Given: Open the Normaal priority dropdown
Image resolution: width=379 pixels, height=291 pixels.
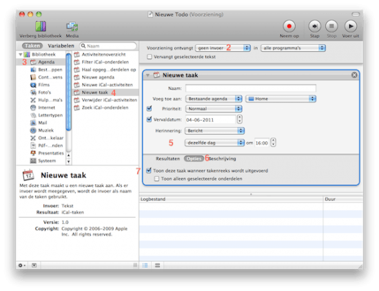Looking at the screenshot, I should (214, 109).
